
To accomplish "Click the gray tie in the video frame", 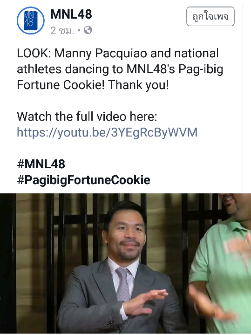I will tap(122, 284).
